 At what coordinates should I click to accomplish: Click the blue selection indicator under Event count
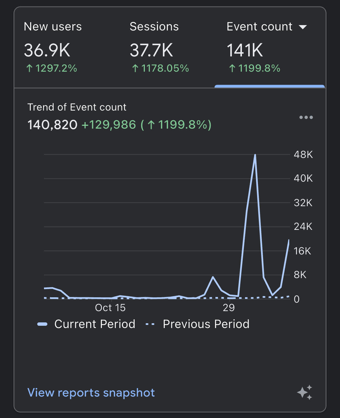270,85
